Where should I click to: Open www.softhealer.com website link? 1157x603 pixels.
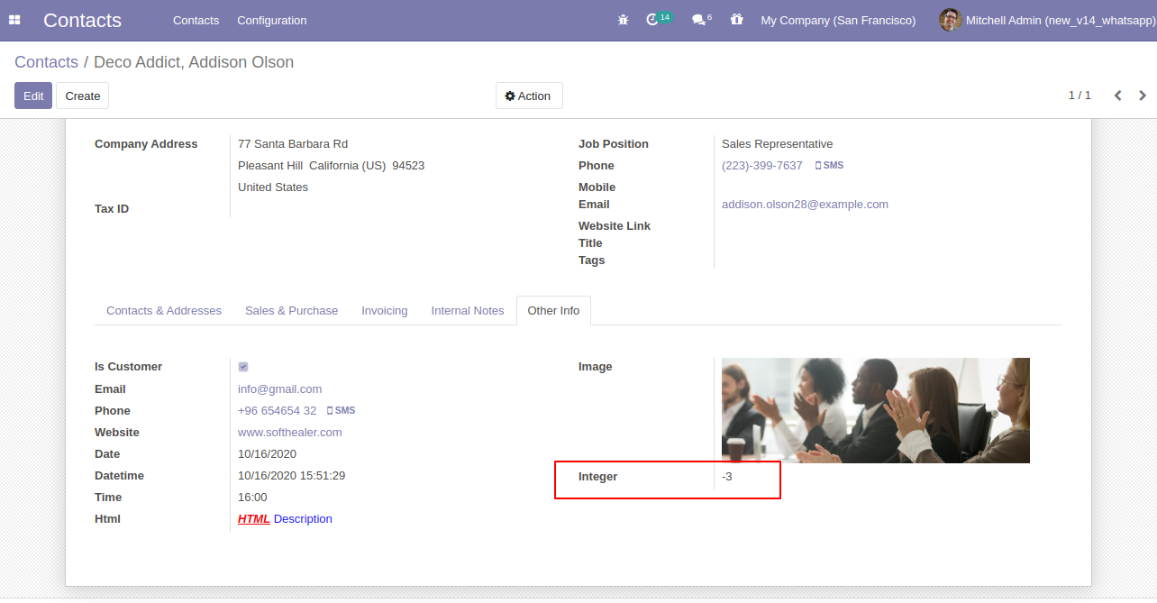point(290,433)
